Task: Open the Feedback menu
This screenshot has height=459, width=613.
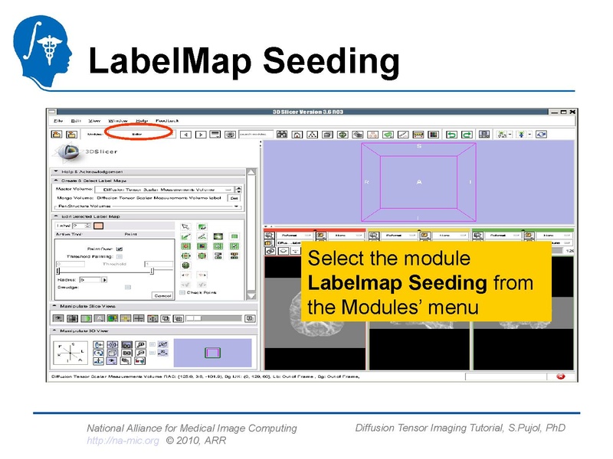Action: pos(167,121)
